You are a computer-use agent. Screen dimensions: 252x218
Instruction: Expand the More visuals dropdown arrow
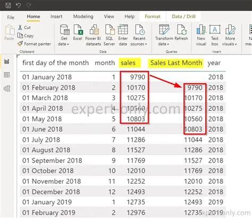click(236, 44)
